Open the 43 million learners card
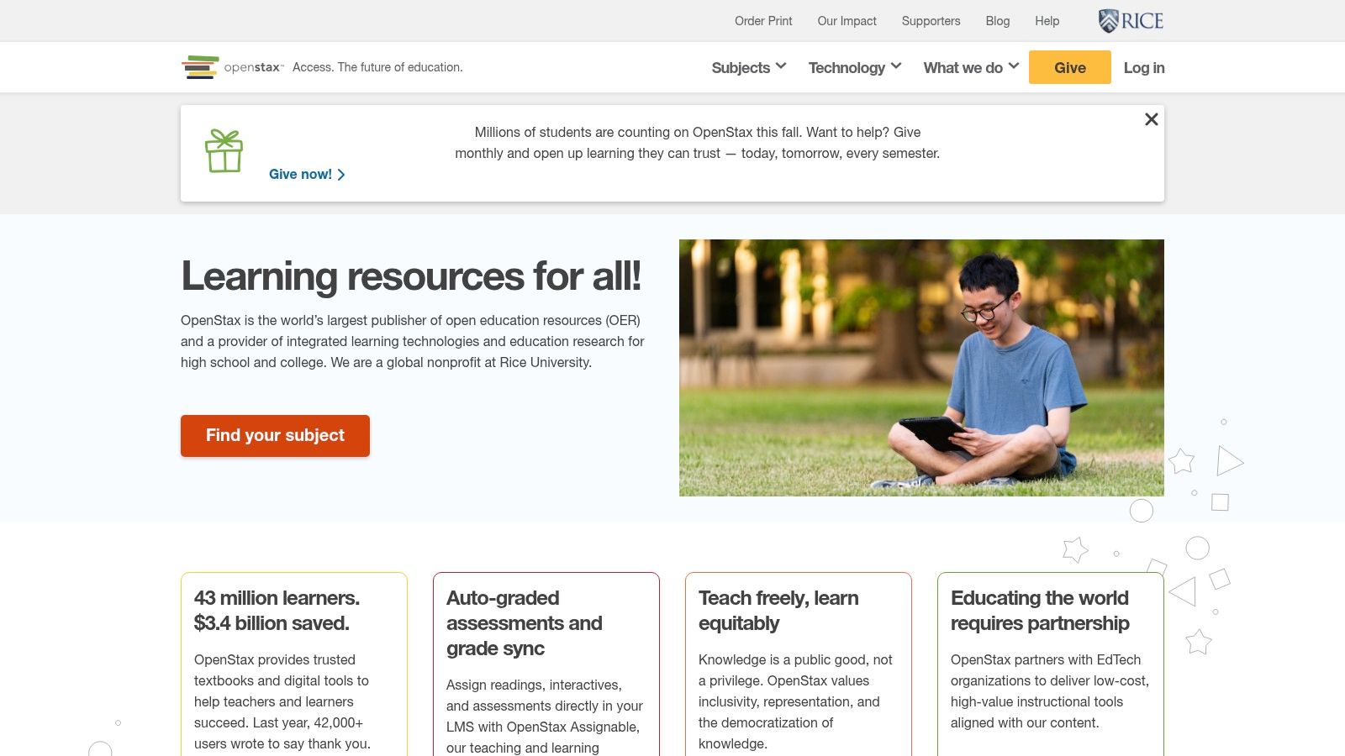1345x756 pixels. coord(294,664)
